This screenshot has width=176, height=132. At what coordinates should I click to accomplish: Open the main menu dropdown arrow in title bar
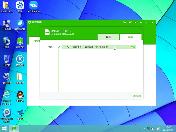click(x=141, y=23)
